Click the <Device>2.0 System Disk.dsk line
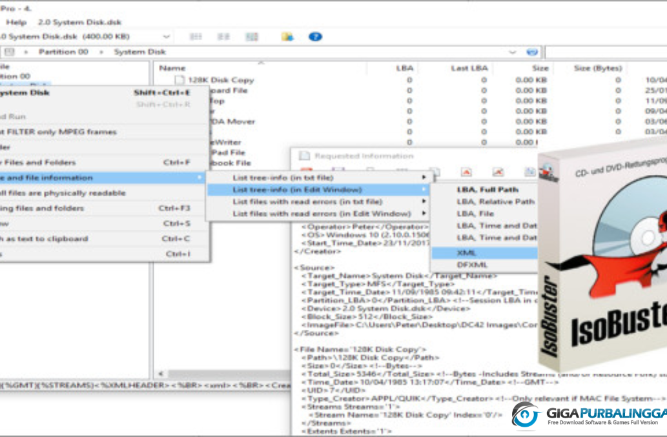 386,309
